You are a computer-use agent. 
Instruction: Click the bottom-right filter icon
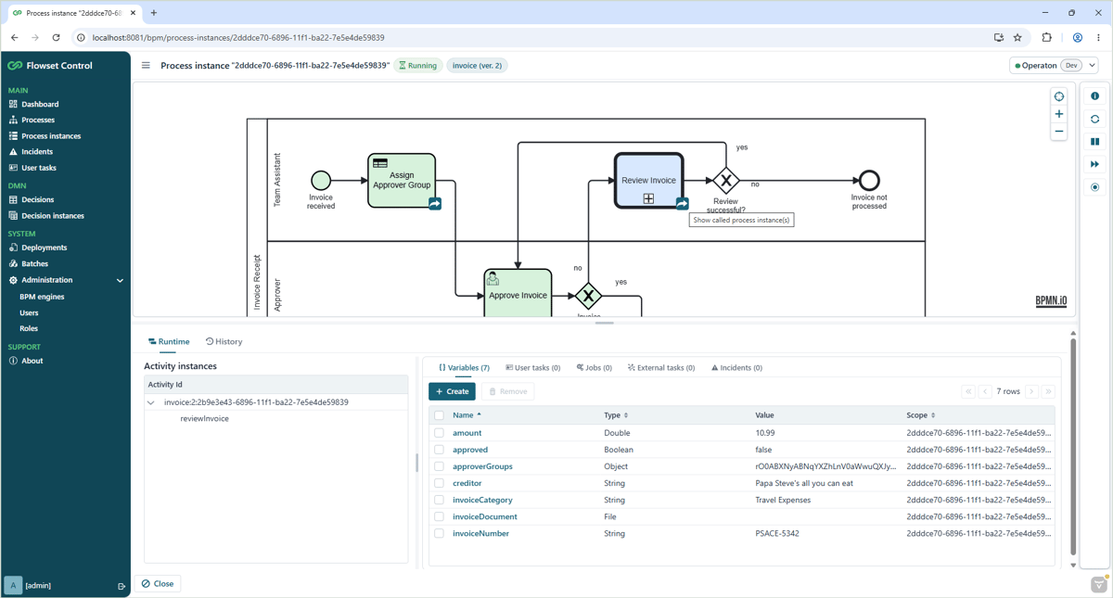click(1099, 584)
